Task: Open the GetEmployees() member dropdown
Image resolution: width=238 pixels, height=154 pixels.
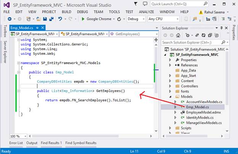Action: [157, 34]
